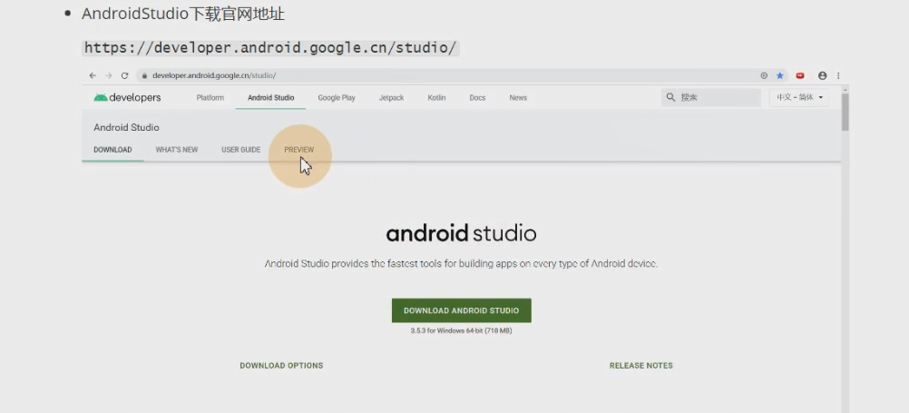Image resolution: width=909 pixels, height=413 pixels.
Task: Click the DOWNLOAD ANDROID STUDIO button
Action: 462,310
